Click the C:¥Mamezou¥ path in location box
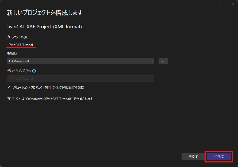The height and width of the screenshot is (167, 238). (x=19, y=61)
